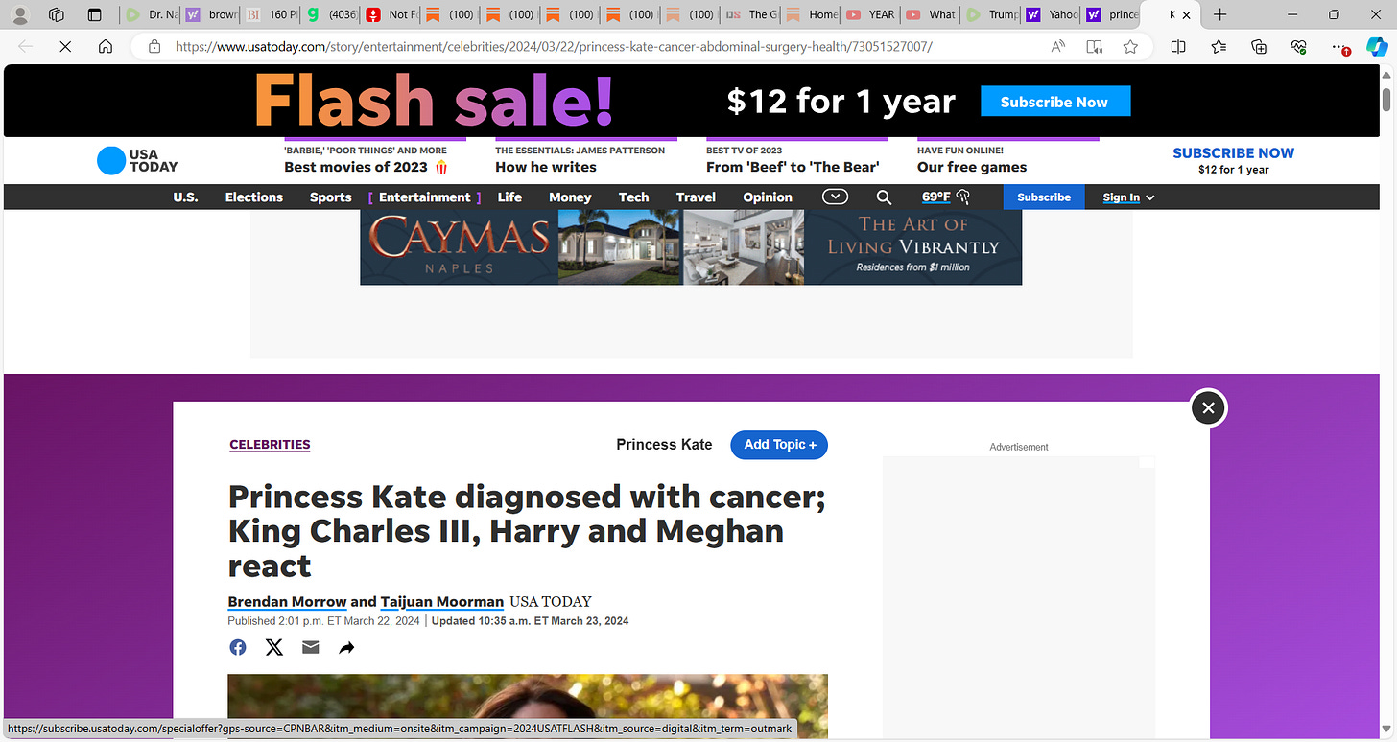Click the browser address bar URL
This screenshot has height=742, width=1397.
pos(554,46)
